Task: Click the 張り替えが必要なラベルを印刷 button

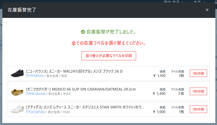Action: [x=109, y=56]
